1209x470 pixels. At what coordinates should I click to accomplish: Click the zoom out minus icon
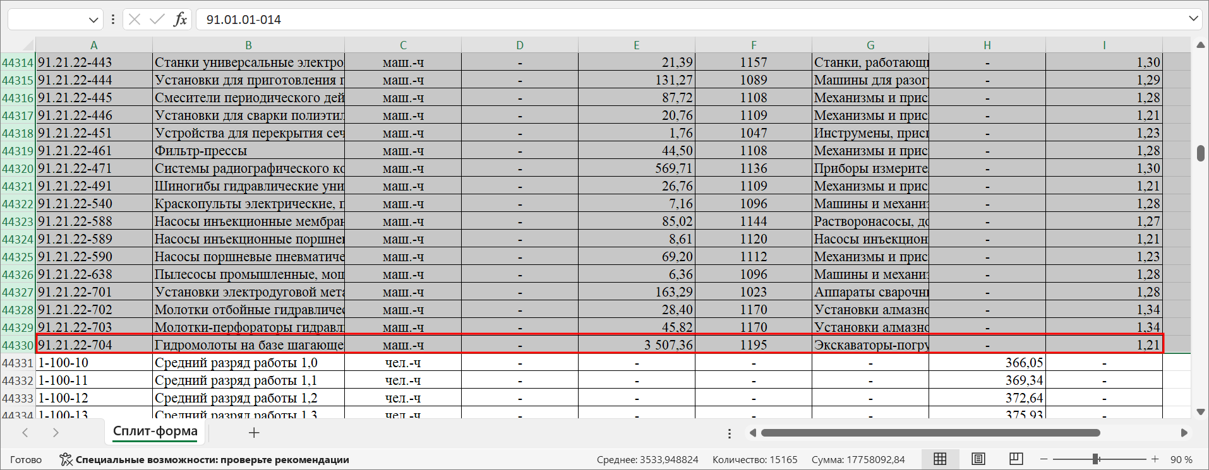point(1044,459)
